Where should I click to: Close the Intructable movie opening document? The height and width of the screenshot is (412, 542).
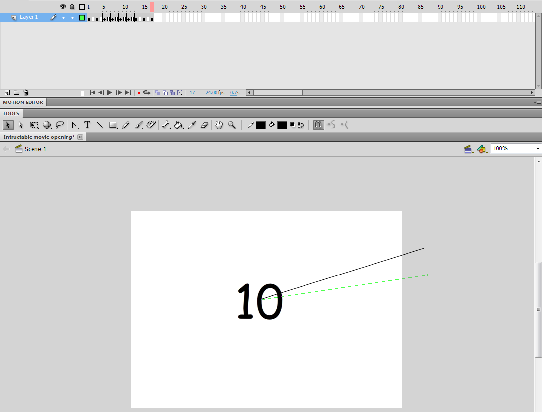[80, 137]
